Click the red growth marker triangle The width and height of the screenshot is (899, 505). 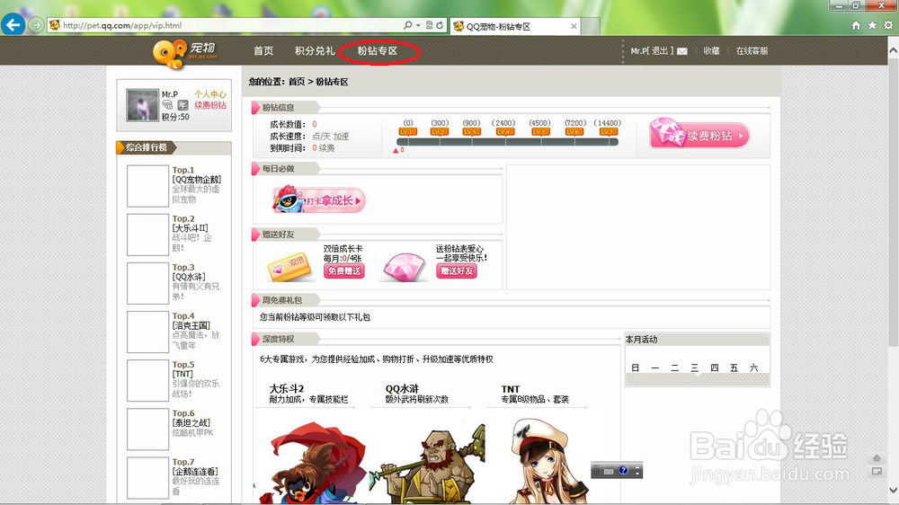coord(396,150)
